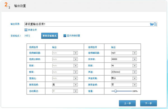The width and height of the screenshot is (168, 109).
Task: Open folder browse icon in output directory field
Action: pyautogui.click(x=151, y=24)
